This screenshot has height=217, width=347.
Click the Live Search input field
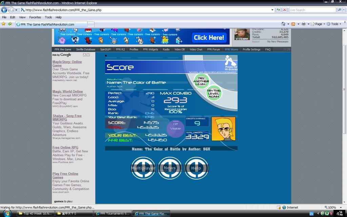pos(312,10)
